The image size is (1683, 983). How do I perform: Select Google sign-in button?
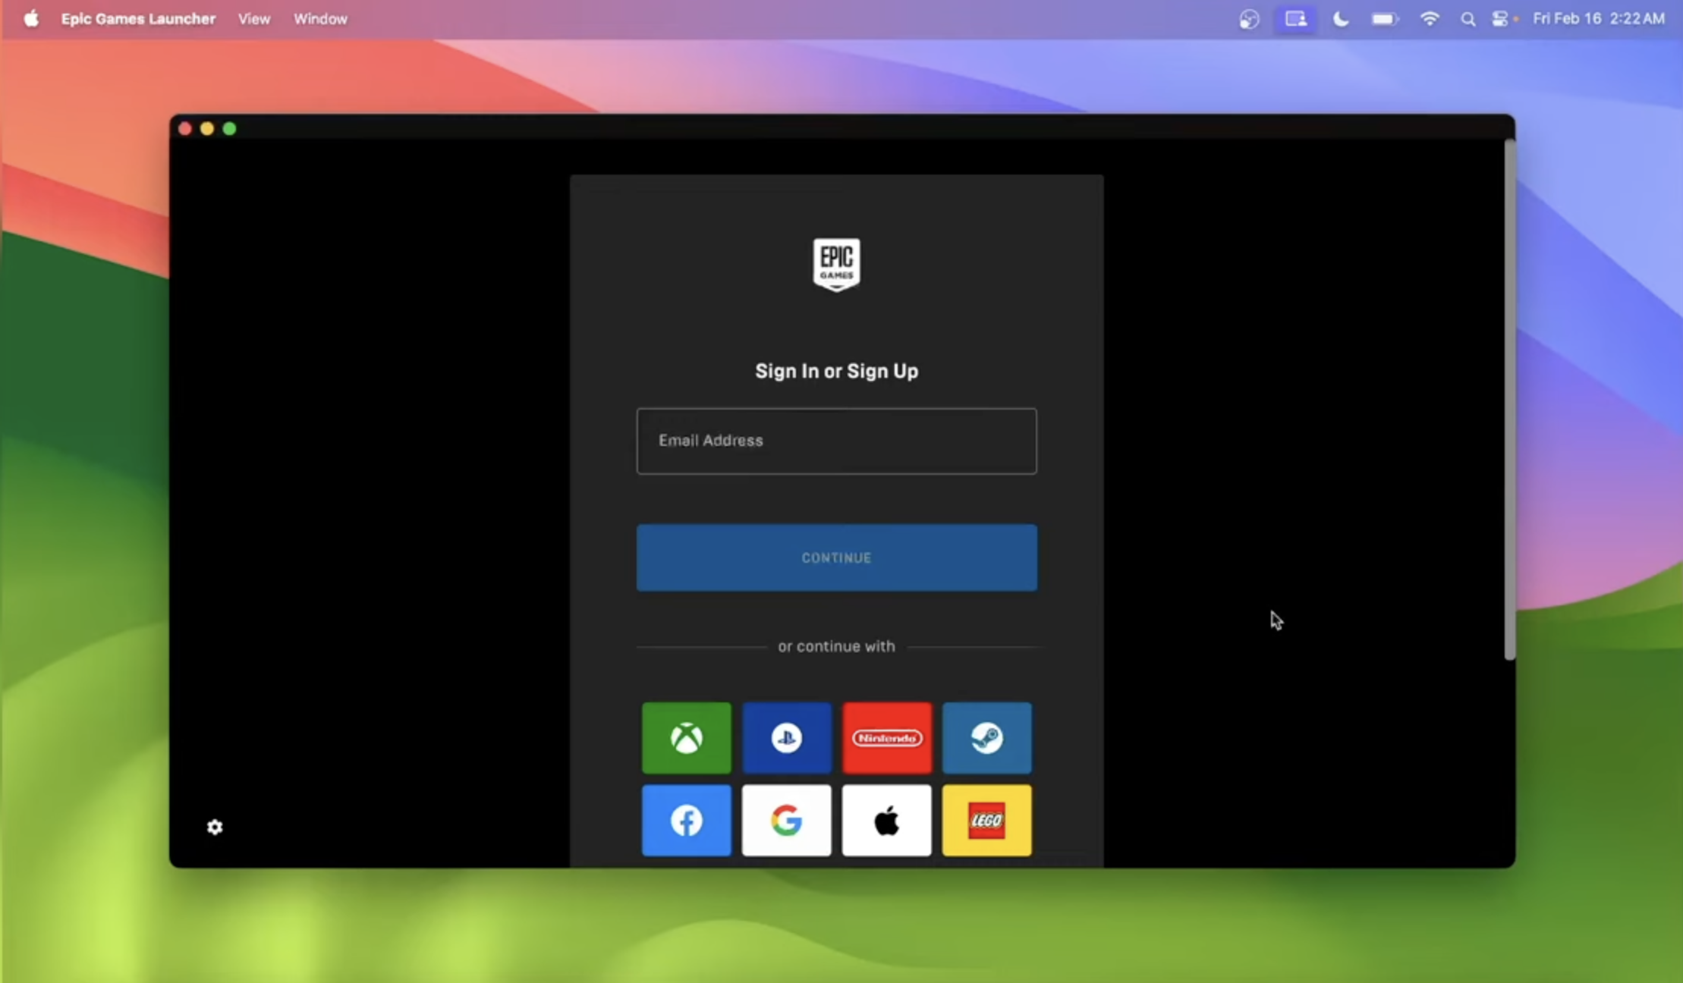coord(786,821)
